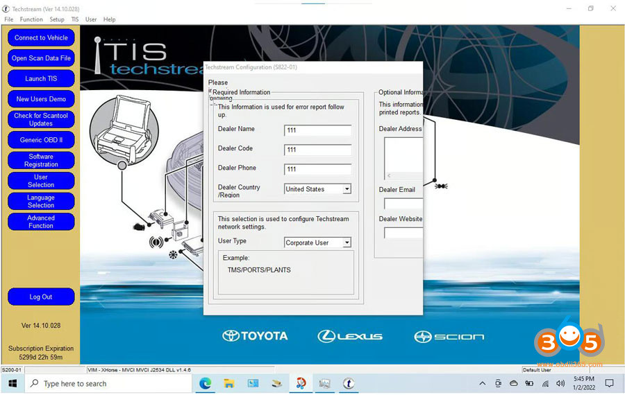Open the notification center icon
625x395 pixels.
[609, 383]
